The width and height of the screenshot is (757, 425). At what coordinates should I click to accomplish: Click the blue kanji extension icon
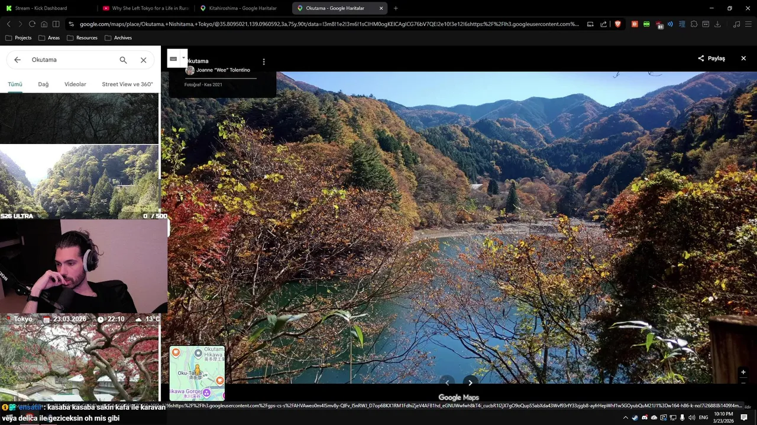point(682,24)
